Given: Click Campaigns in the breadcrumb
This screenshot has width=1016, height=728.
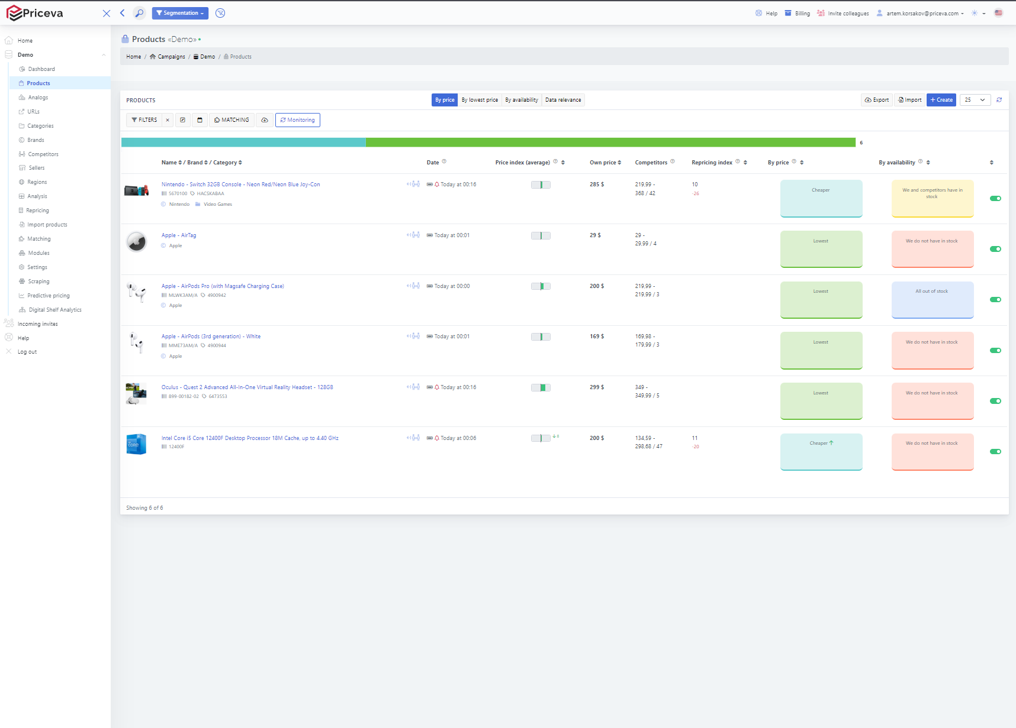Looking at the screenshot, I should pos(168,57).
